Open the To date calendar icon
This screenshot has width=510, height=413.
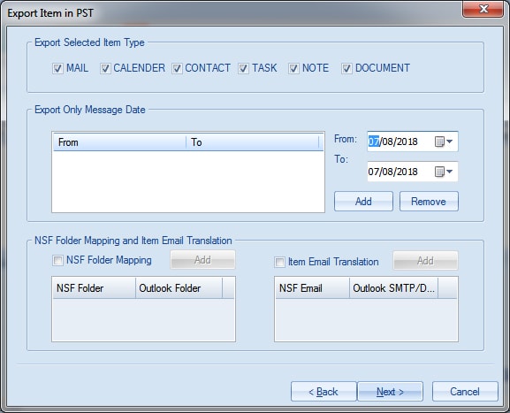coord(439,172)
